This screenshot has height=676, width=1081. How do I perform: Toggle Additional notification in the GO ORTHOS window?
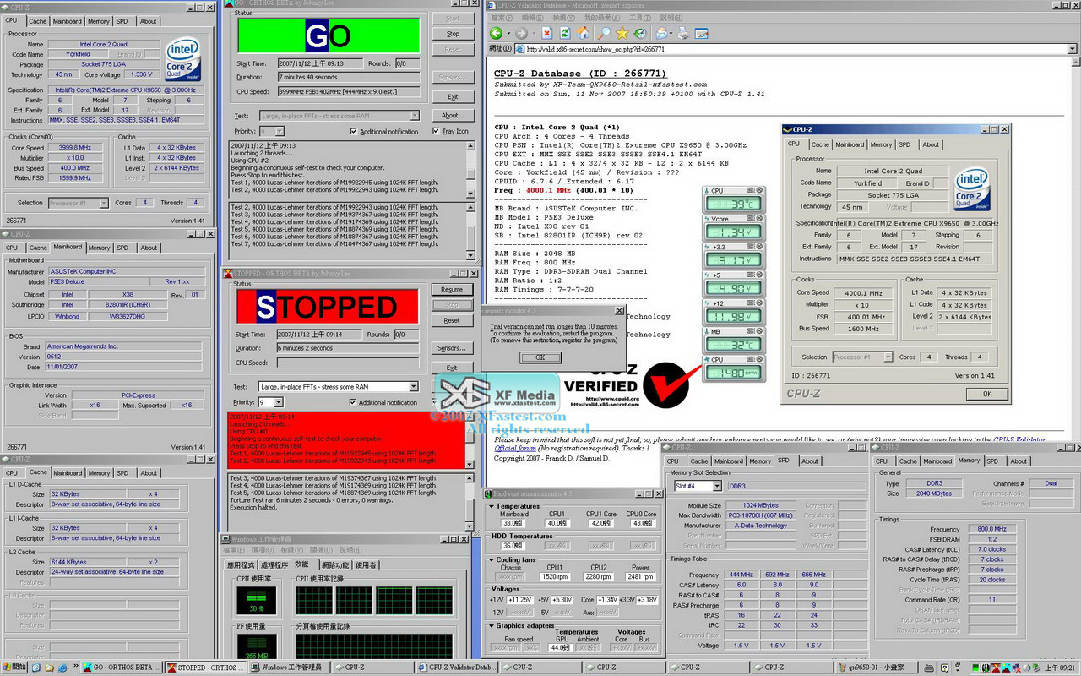(x=353, y=132)
